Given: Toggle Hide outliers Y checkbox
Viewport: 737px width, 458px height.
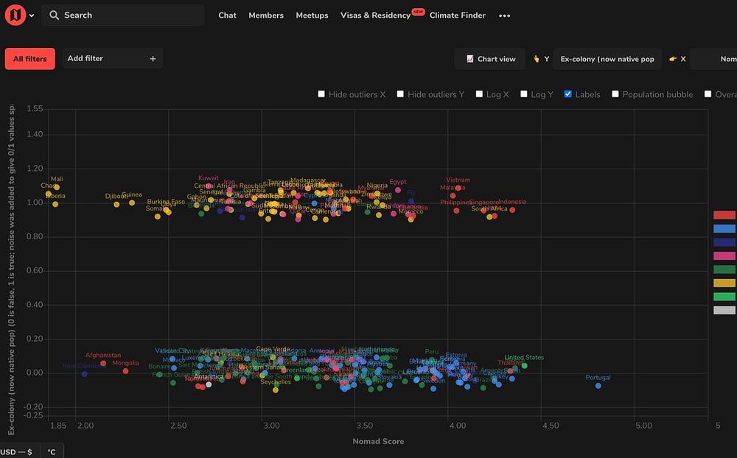Looking at the screenshot, I should pyautogui.click(x=400, y=94).
